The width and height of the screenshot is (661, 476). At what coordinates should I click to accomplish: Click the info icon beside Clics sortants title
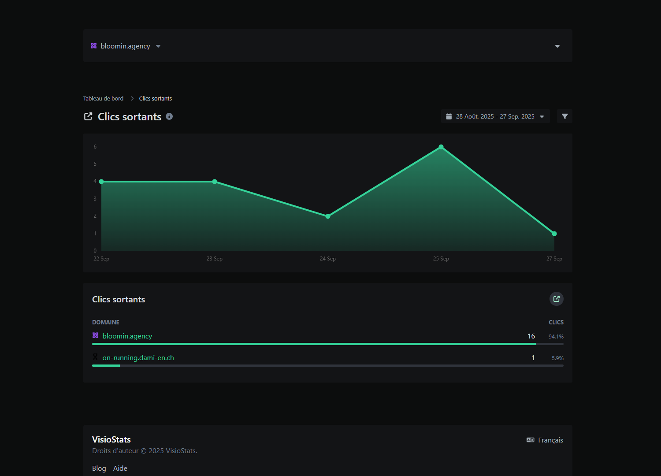coord(169,116)
